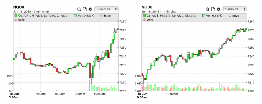The height and width of the screenshot is (104, 262).
Task: Click the tall red volume bar at 9:30am
Action: point(90,86)
